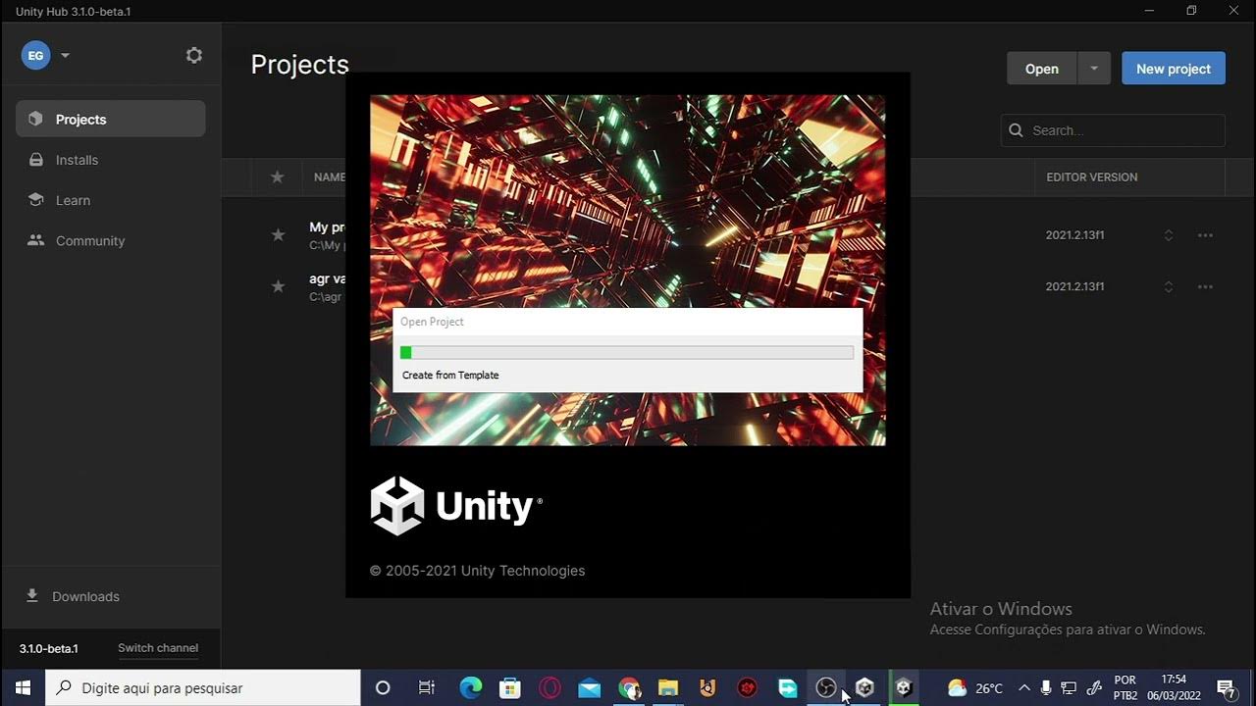1256x706 pixels.
Task: Click the search magnifier icon
Action: (x=1017, y=130)
